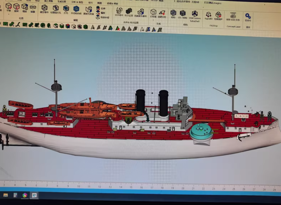The height and width of the screenshot is (205, 281).
Task: Click the 合并零件 merge parts tool
Action: 119,12
